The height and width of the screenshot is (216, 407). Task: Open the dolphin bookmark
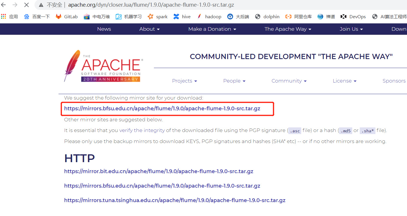coord(267,17)
